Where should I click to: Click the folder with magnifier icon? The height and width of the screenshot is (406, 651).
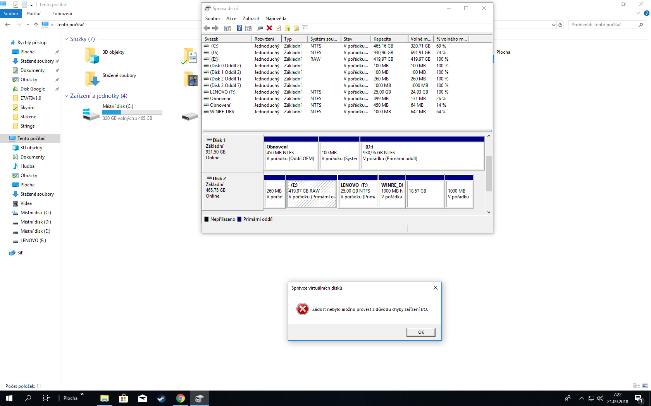[296, 28]
